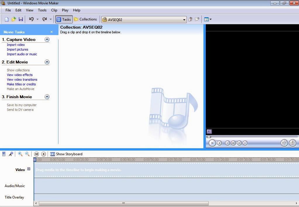The height and width of the screenshot is (207, 299).
Task: Click the Rewind Timeline button
Action: 37,154
